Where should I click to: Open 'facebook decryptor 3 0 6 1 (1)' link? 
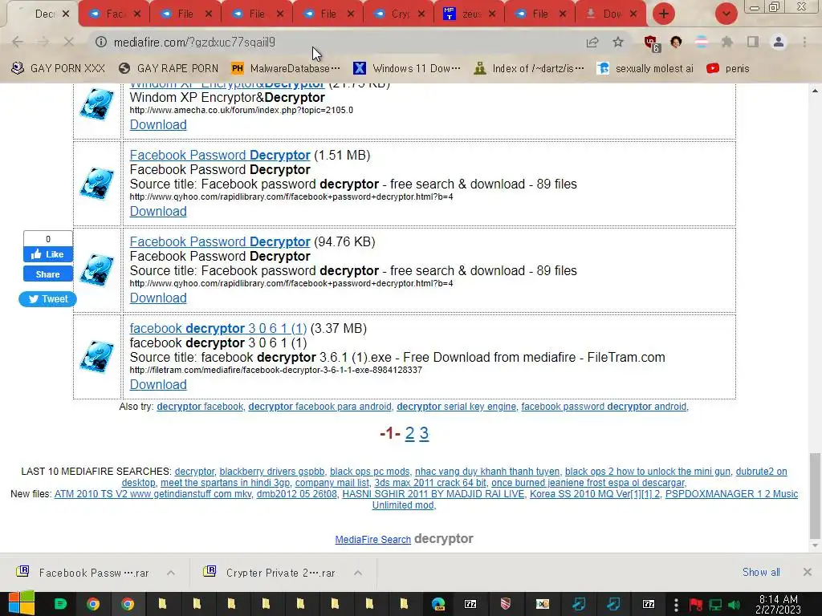(x=218, y=328)
